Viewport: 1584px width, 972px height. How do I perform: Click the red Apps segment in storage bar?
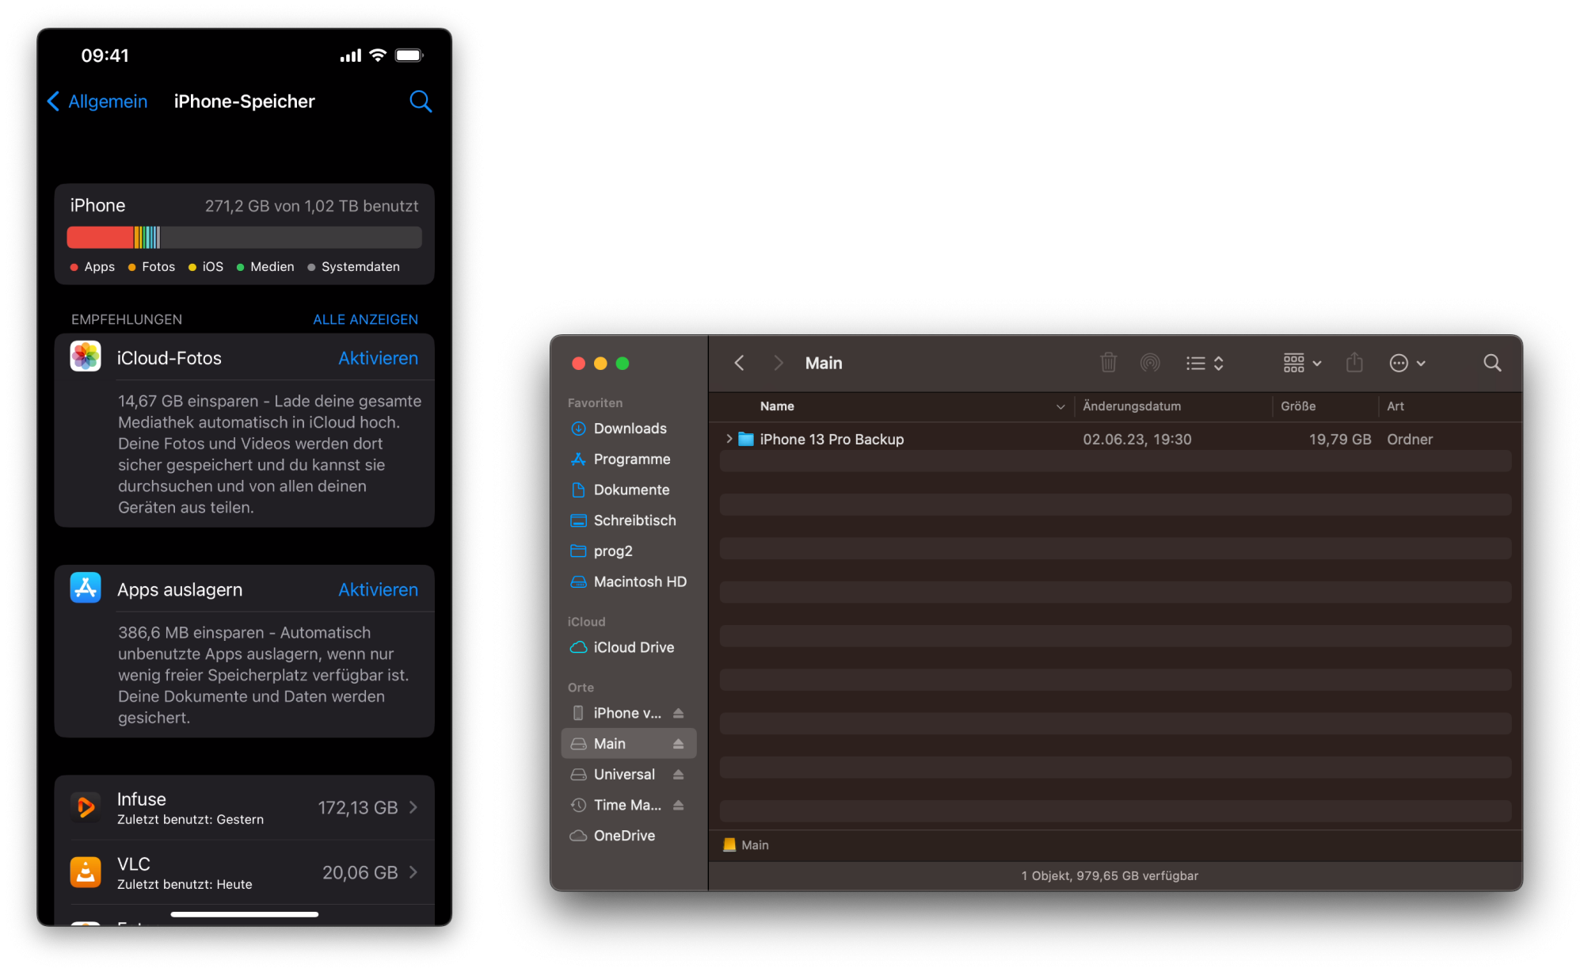coord(99,237)
